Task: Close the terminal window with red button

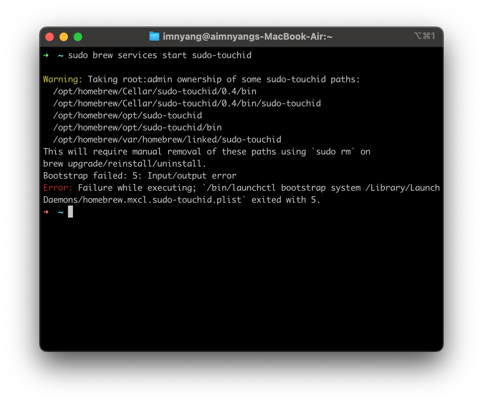Action: (x=50, y=37)
